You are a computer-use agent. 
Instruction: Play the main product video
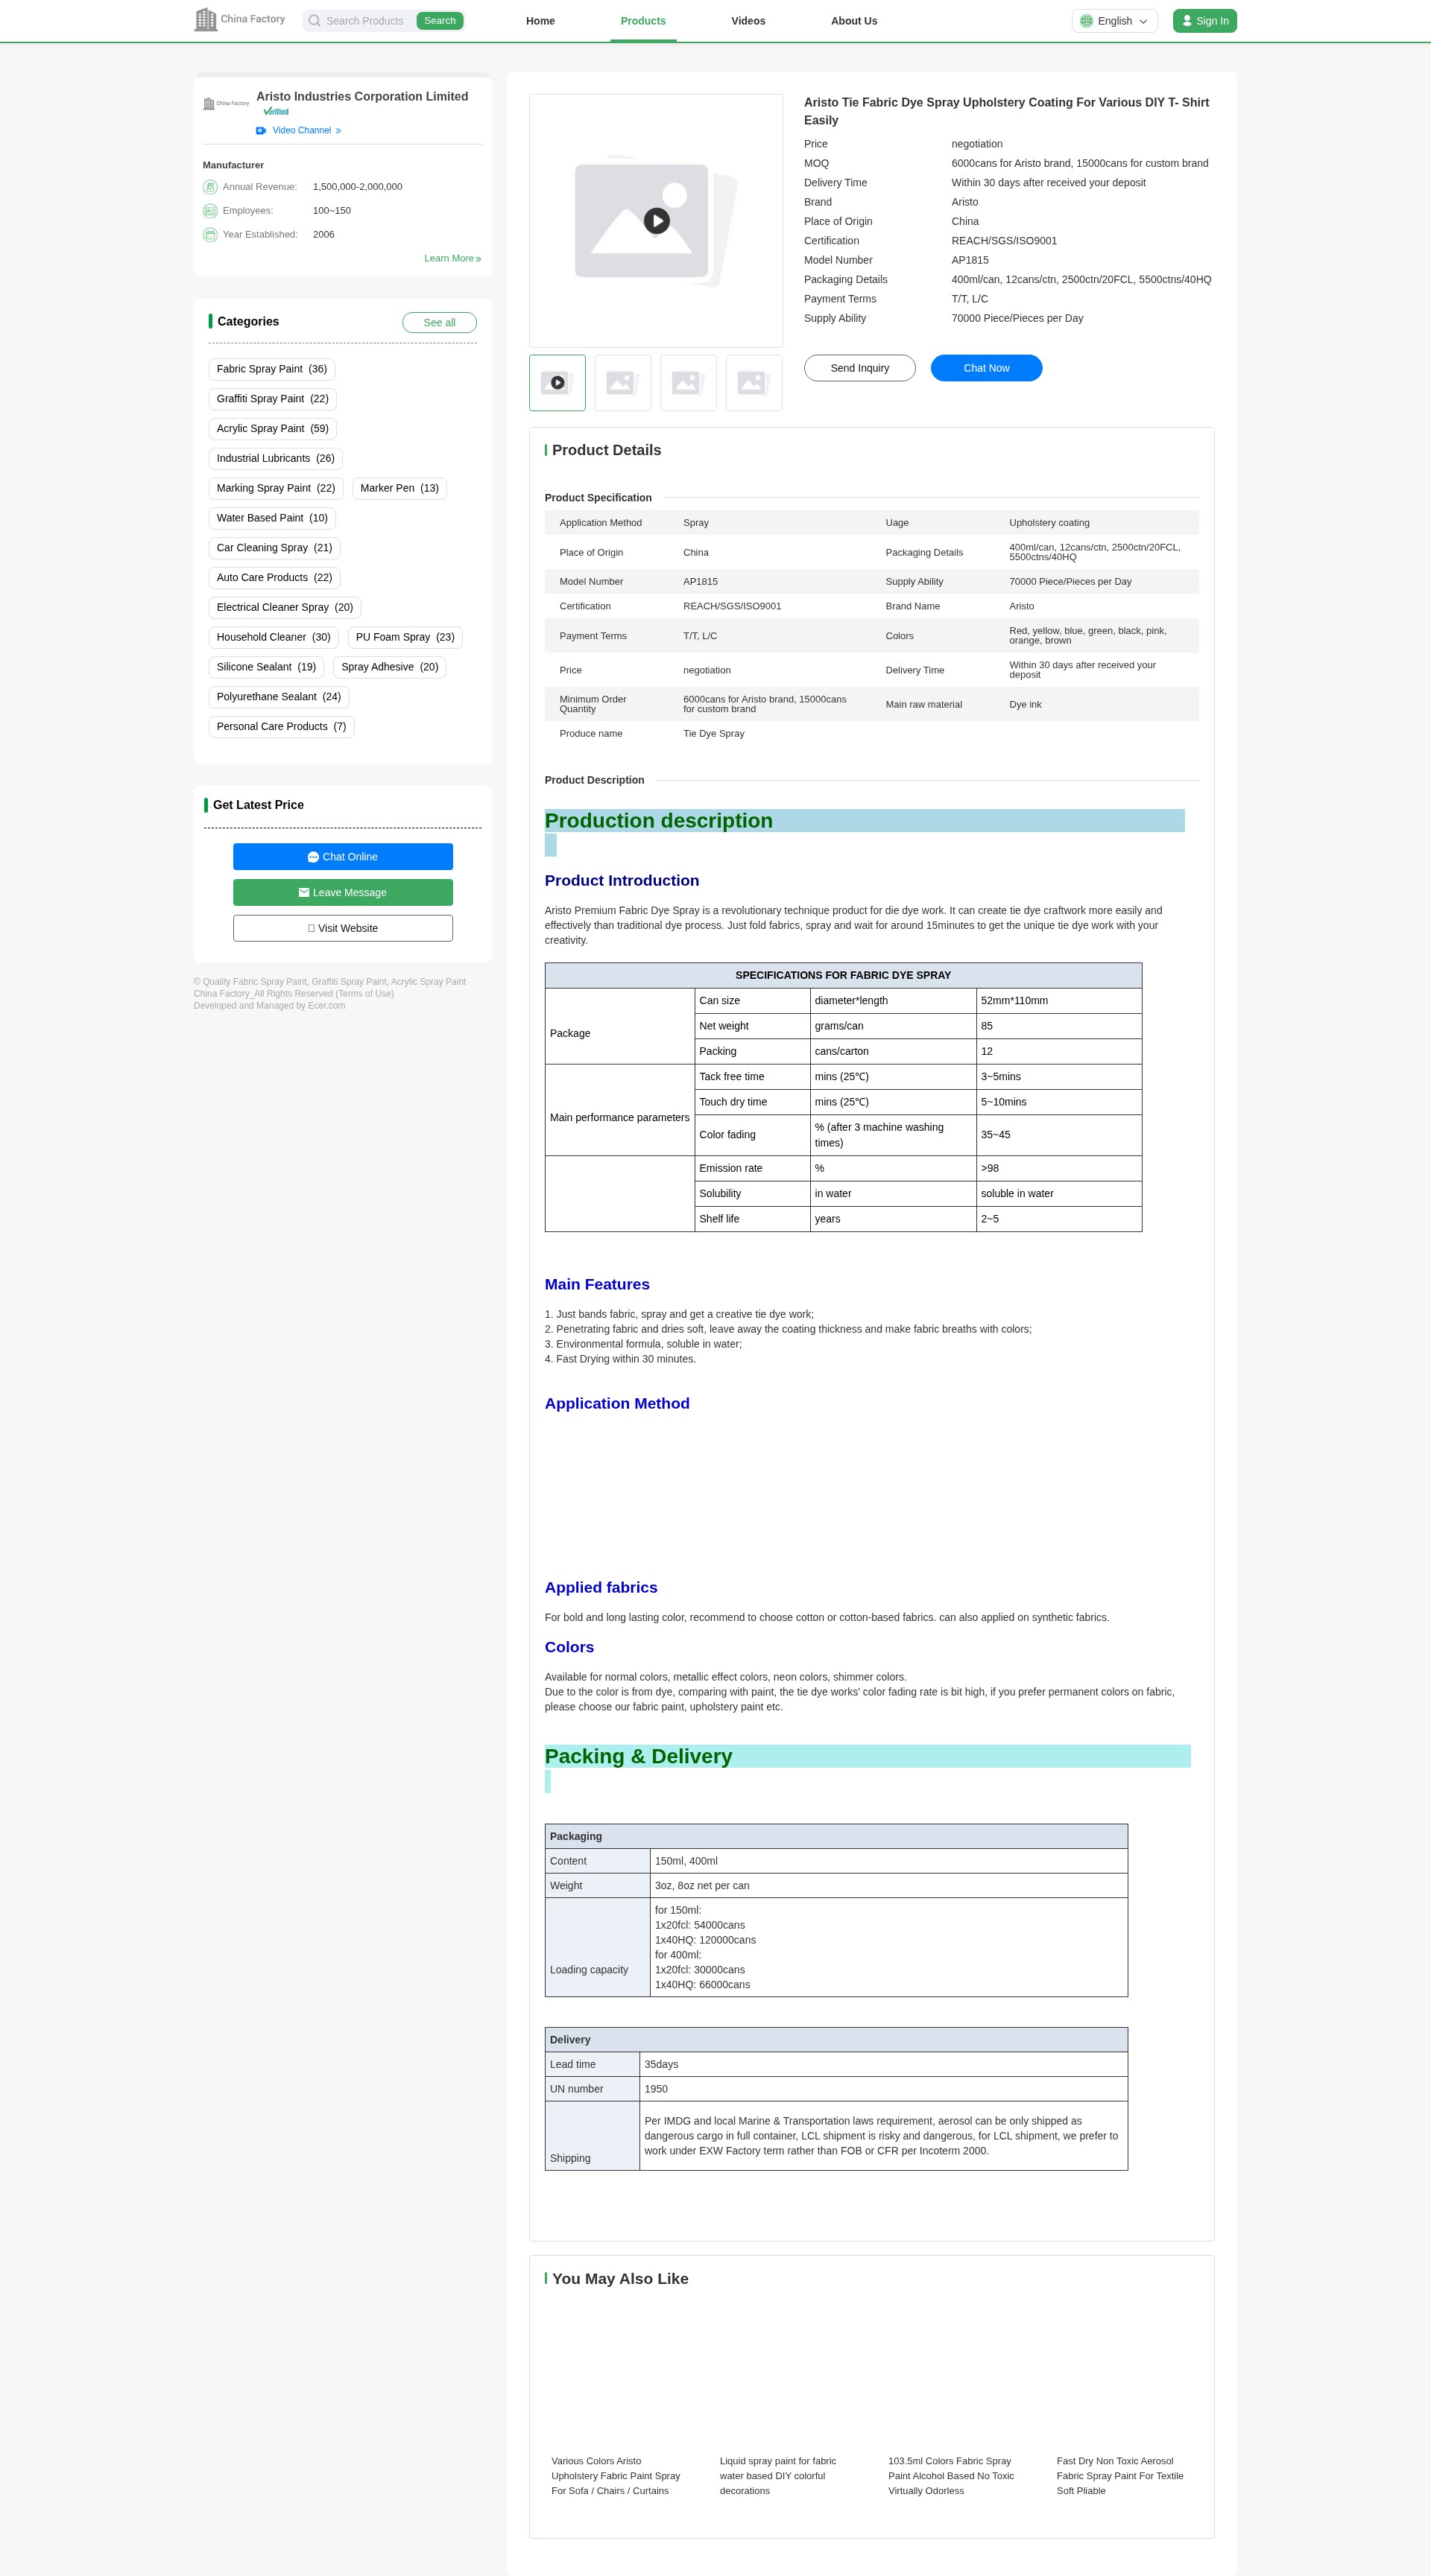(x=657, y=221)
